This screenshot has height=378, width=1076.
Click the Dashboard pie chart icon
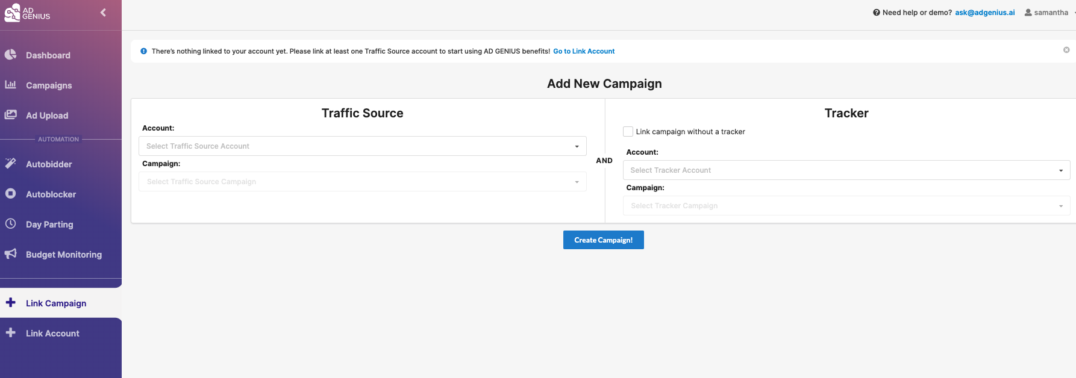[11, 55]
